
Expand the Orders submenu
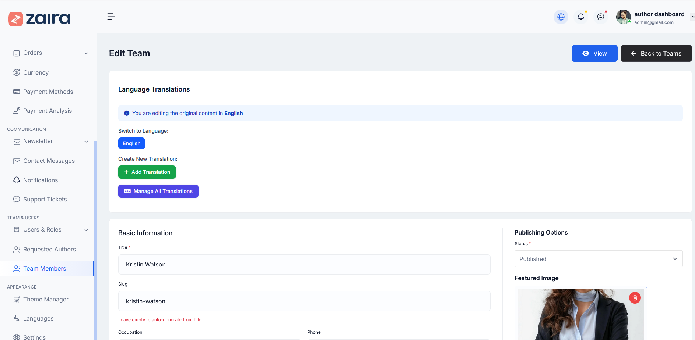[x=86, y=53]
